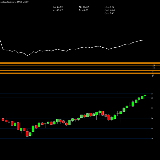Click the 44 price axis label
Viewport: 160px width, 160px height.
click(x=152, y=98)
